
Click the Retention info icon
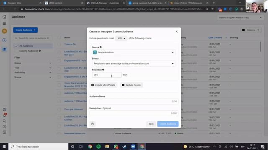[x=103, y=70]
